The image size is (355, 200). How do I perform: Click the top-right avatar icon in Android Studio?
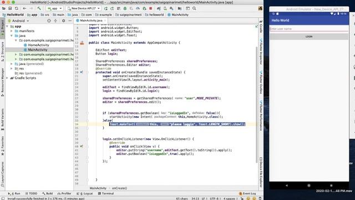[260, 8]
